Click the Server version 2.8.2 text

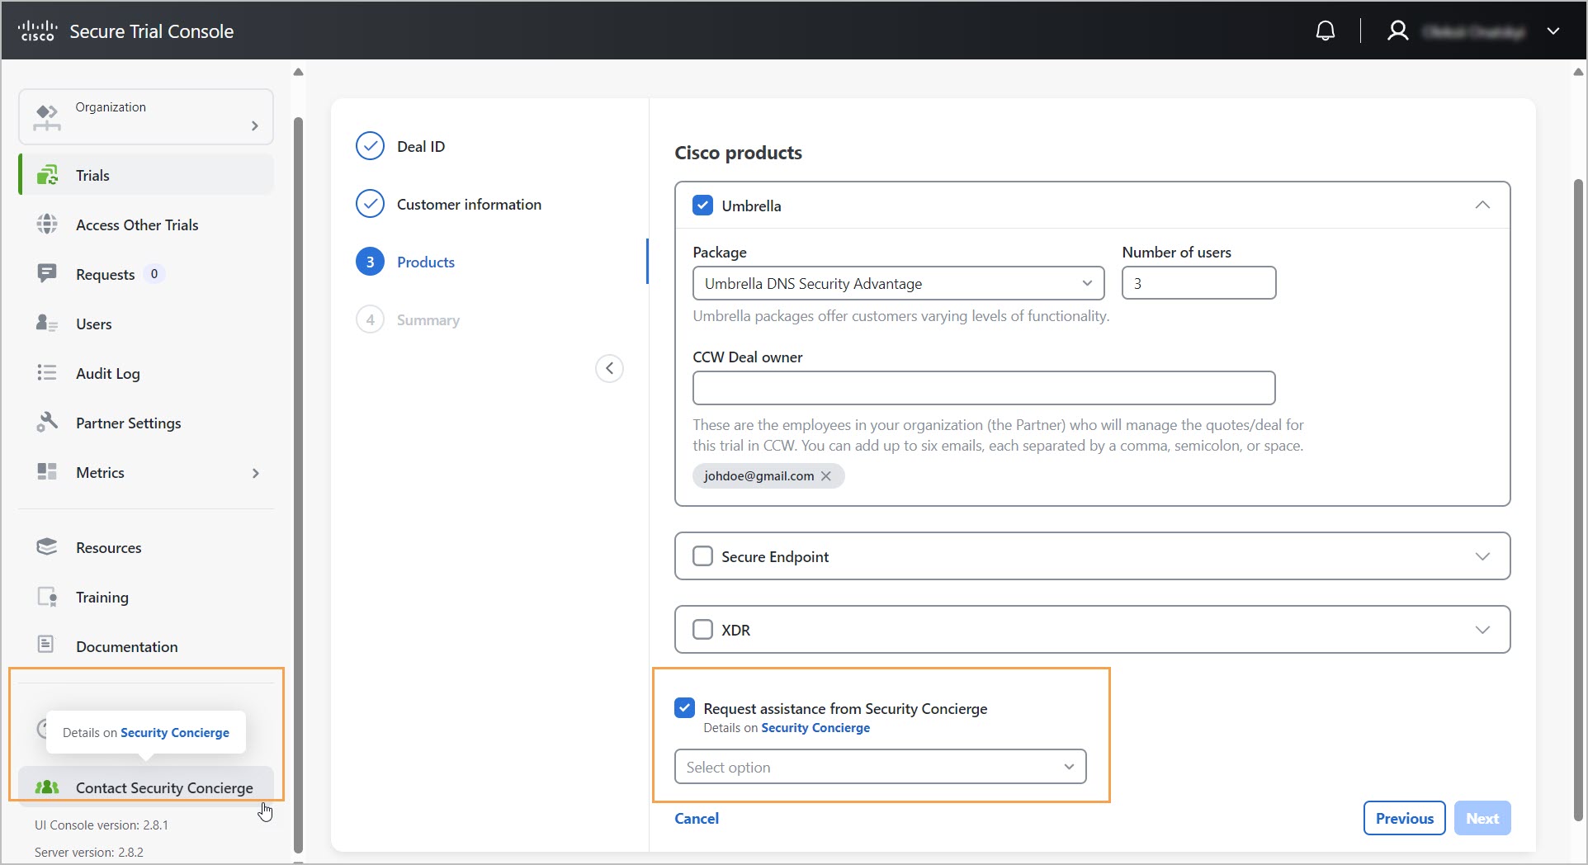click(x=89, y=852)
